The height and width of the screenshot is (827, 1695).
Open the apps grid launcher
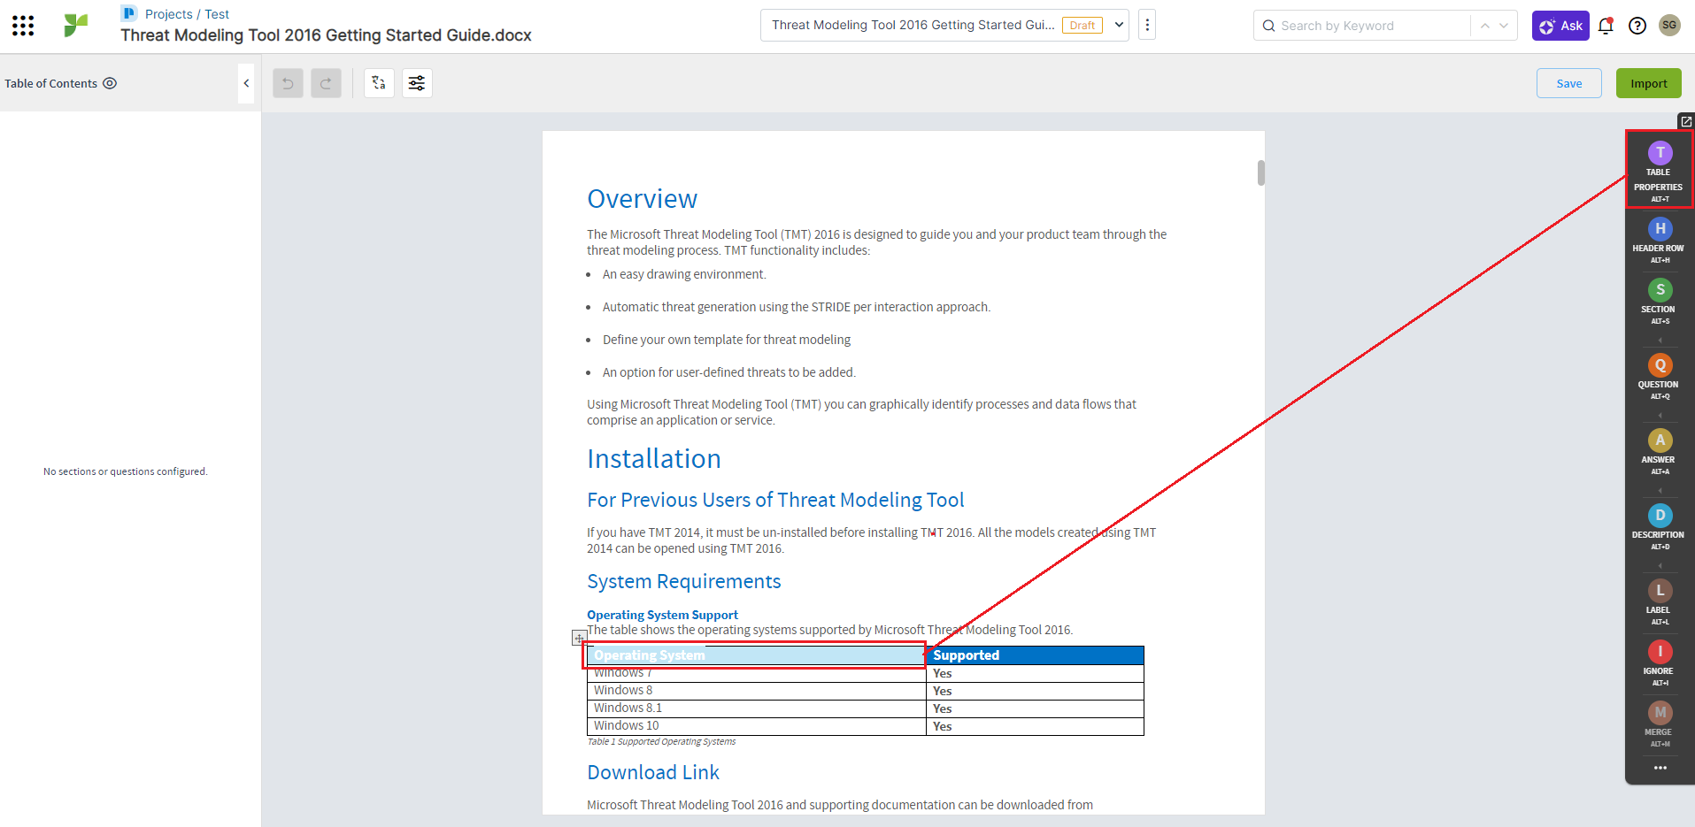tap(23, 26)
